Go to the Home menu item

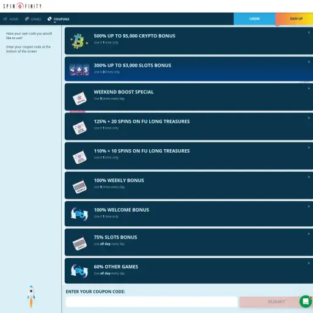coord(11,19)
